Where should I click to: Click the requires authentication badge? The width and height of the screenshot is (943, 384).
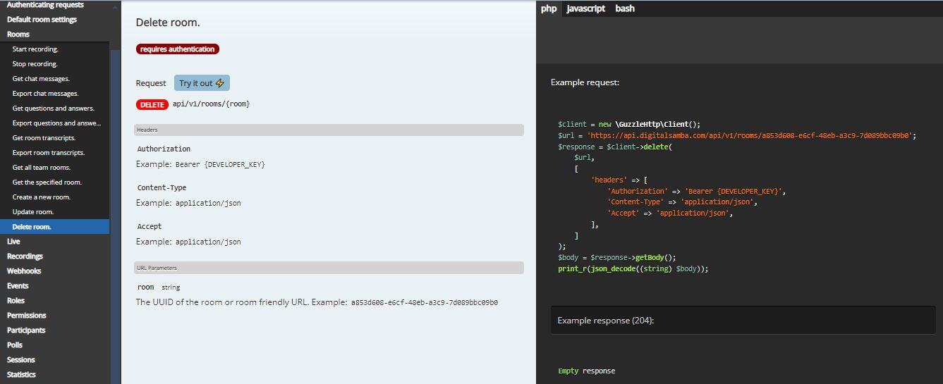[x=178, y=49]
